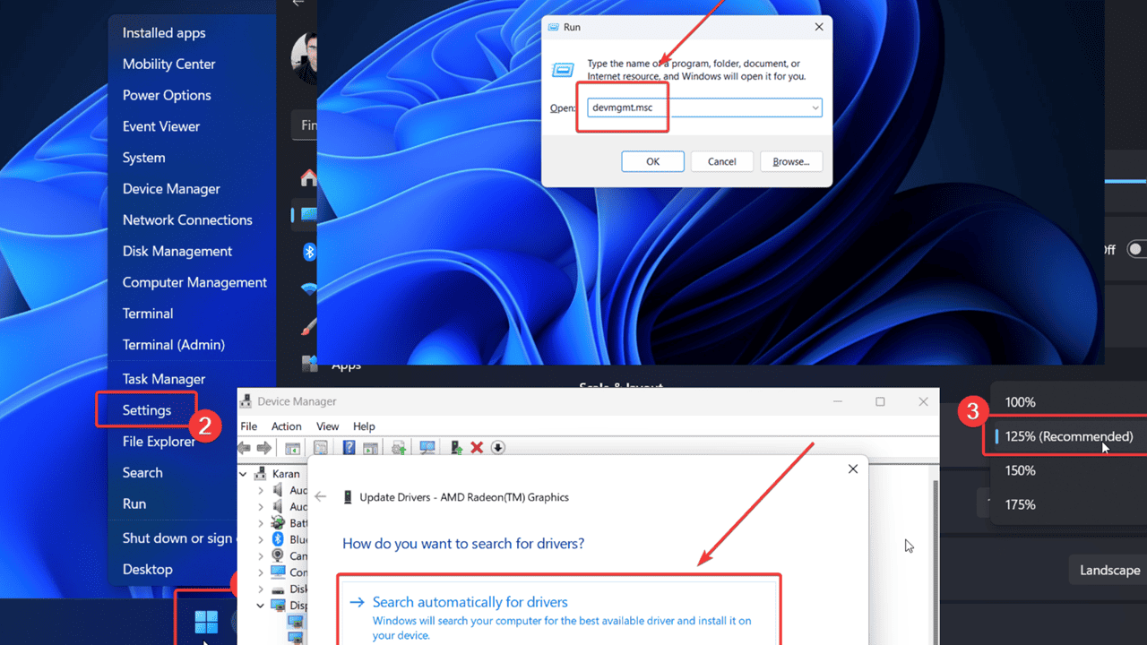1147x645 pixels.
Task: Close the Run dialog with X
Action: tap(819, 28)
